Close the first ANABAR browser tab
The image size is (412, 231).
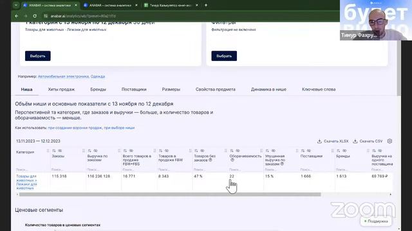click(x=76, y=5)
